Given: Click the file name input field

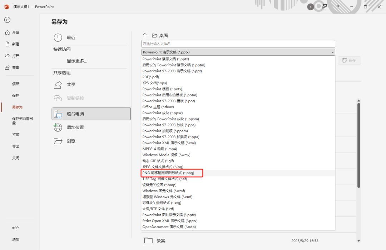Looking at the screenshot, I should [238, 44].
